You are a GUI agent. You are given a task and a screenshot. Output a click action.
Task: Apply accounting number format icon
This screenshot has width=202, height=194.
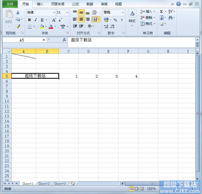click(x=106, y=20)
